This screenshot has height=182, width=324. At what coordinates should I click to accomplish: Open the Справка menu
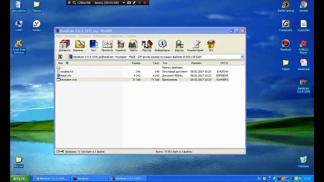coord(131,36)
